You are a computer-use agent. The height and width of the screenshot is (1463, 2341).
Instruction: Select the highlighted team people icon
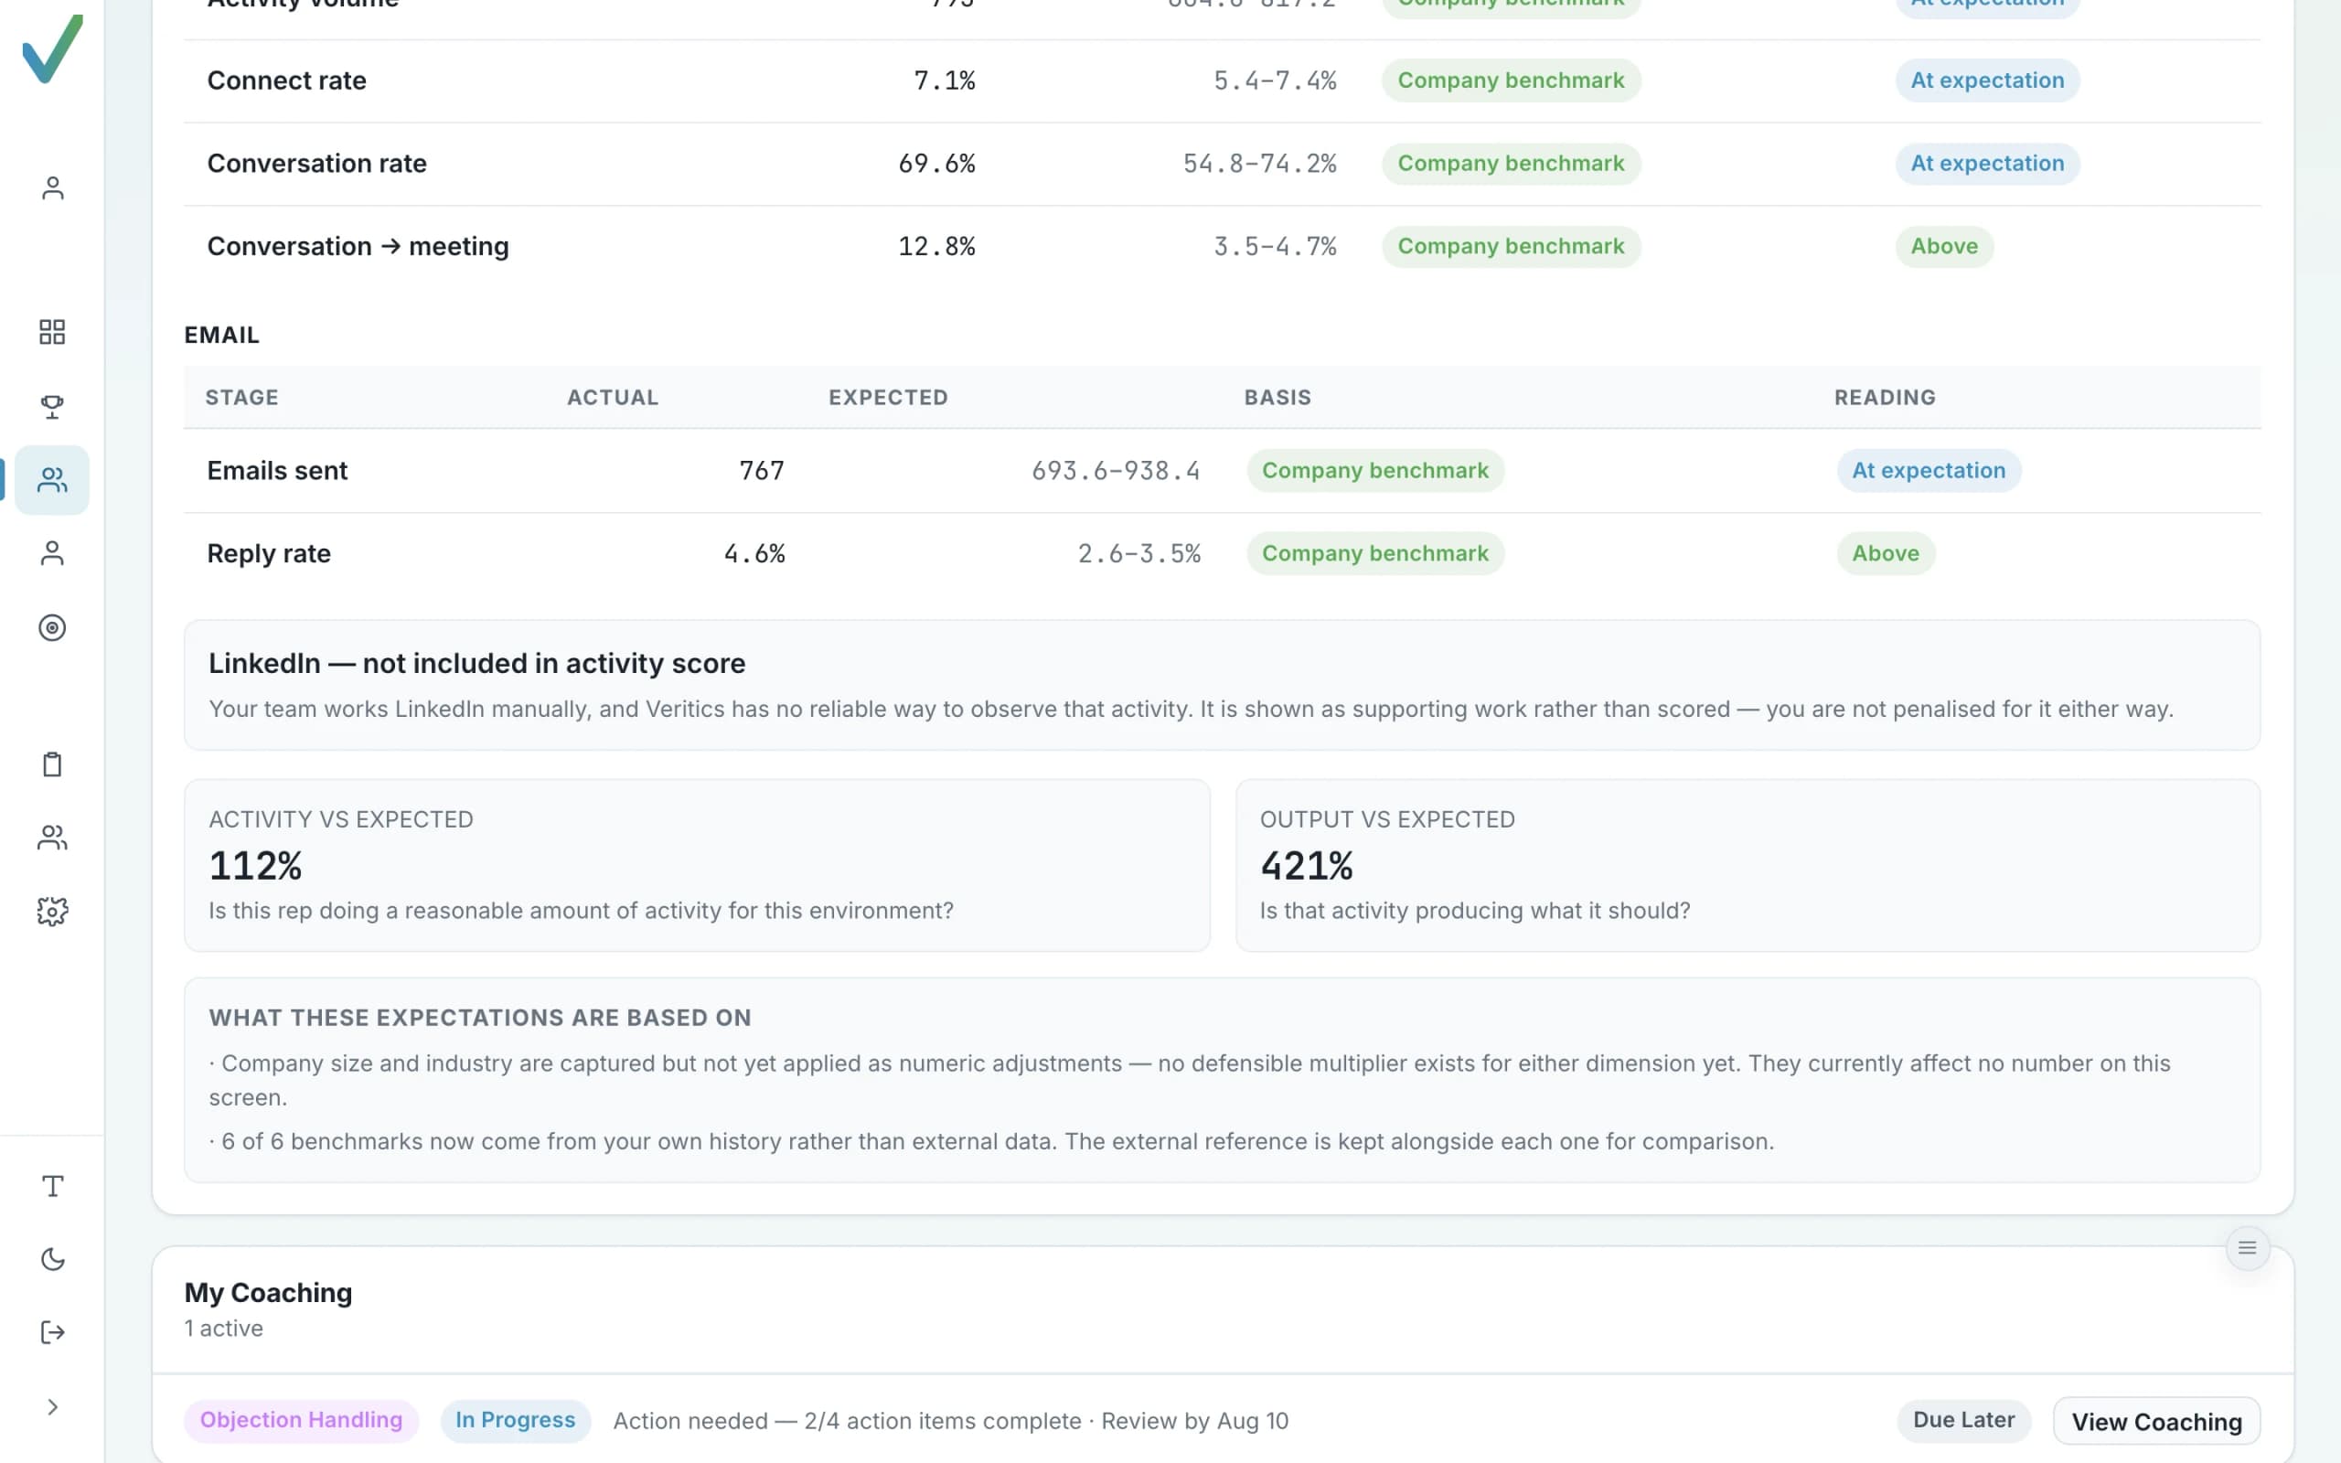52,480
